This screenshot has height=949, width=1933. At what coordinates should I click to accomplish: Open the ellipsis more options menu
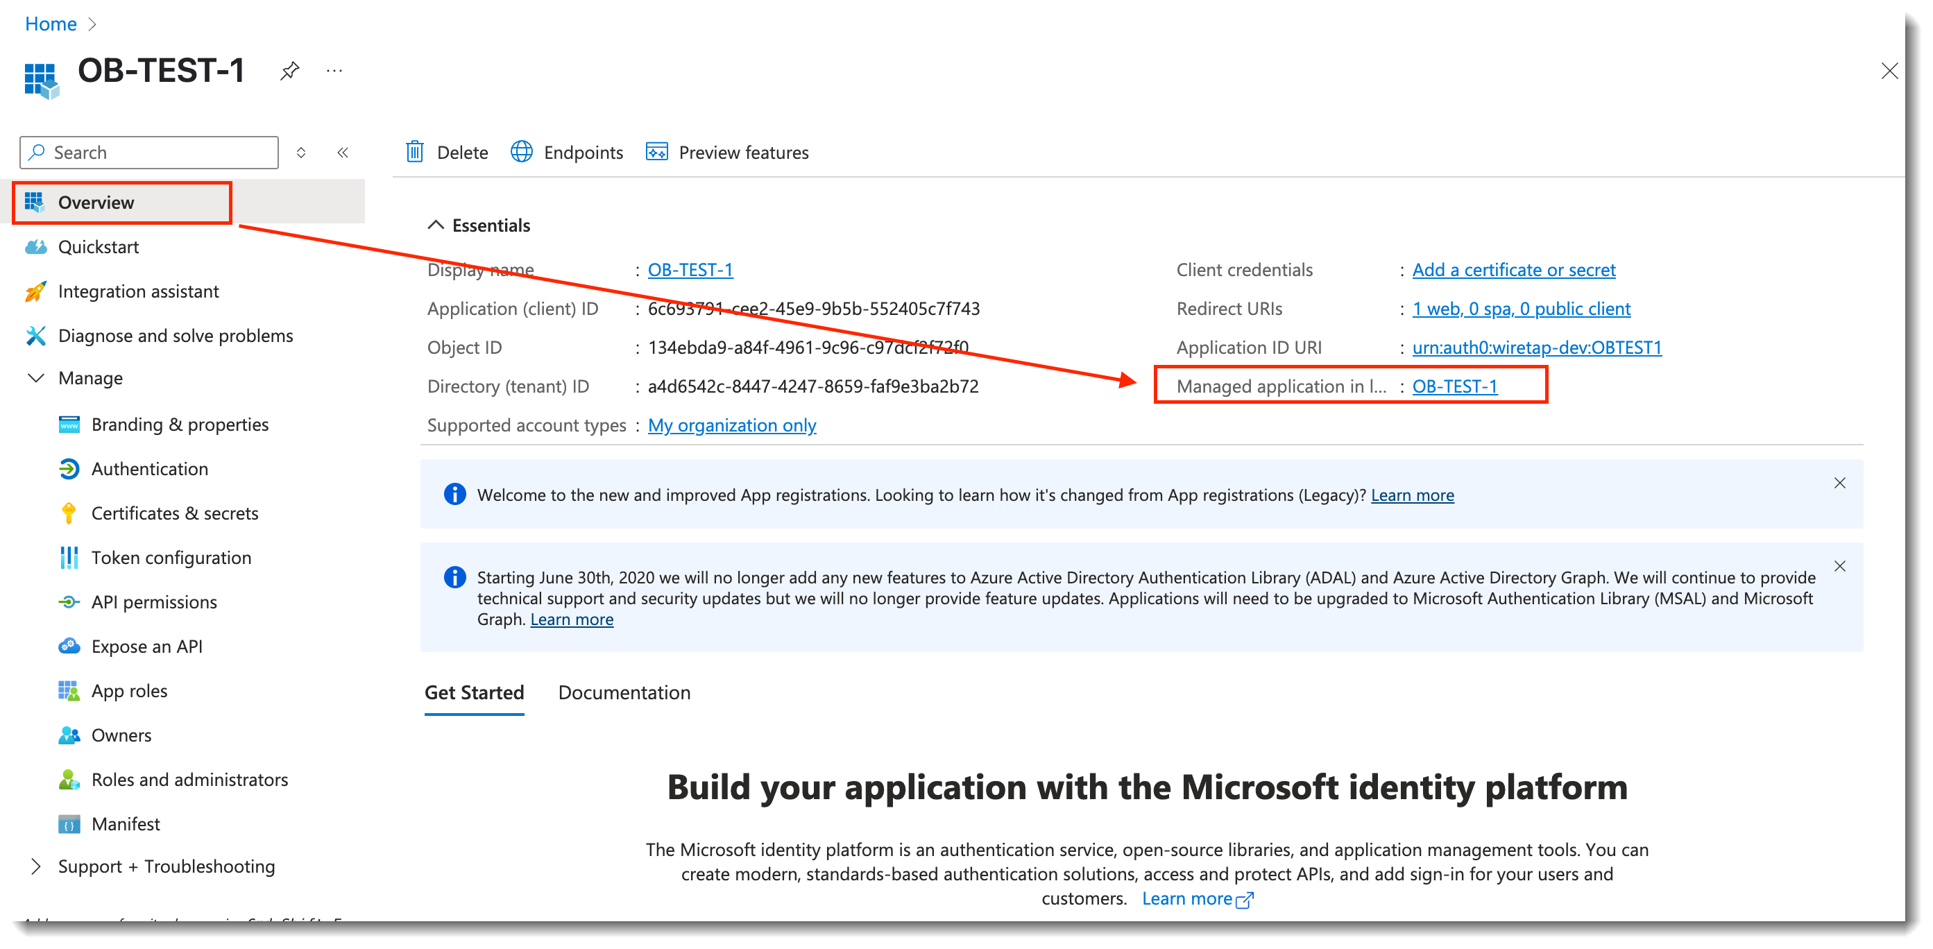point(334,71)
